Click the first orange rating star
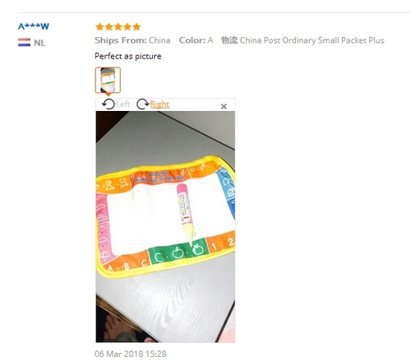 [x=99, y=26]
